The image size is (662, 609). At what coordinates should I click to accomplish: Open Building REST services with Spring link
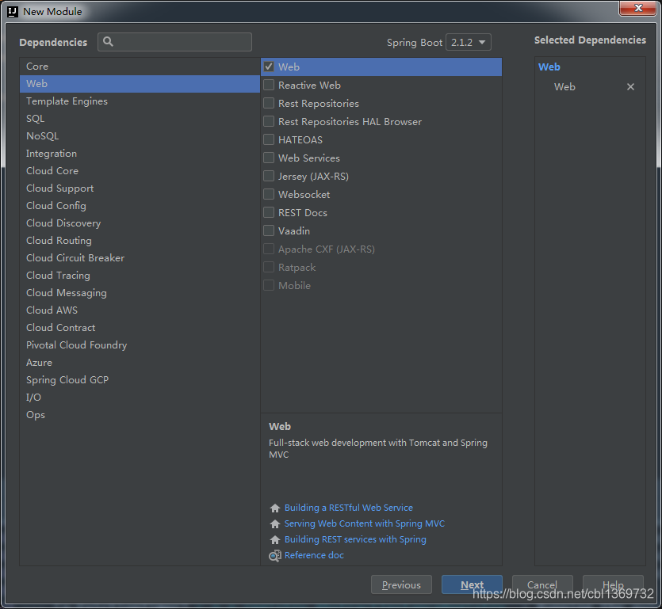point(355,539)
